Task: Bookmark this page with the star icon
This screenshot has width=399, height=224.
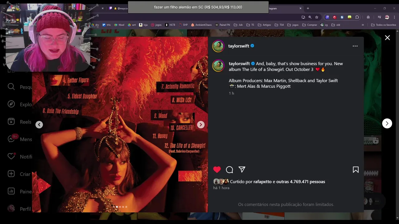Action: click(317, 17)
